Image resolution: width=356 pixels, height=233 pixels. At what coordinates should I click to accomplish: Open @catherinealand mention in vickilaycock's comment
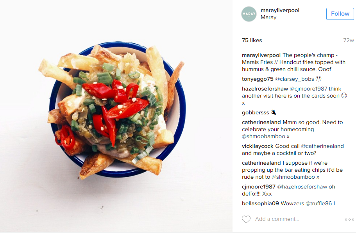tap(322, 146)
